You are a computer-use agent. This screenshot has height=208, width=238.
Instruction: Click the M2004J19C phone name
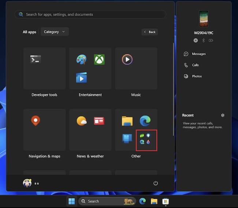(x=204, y=33)
